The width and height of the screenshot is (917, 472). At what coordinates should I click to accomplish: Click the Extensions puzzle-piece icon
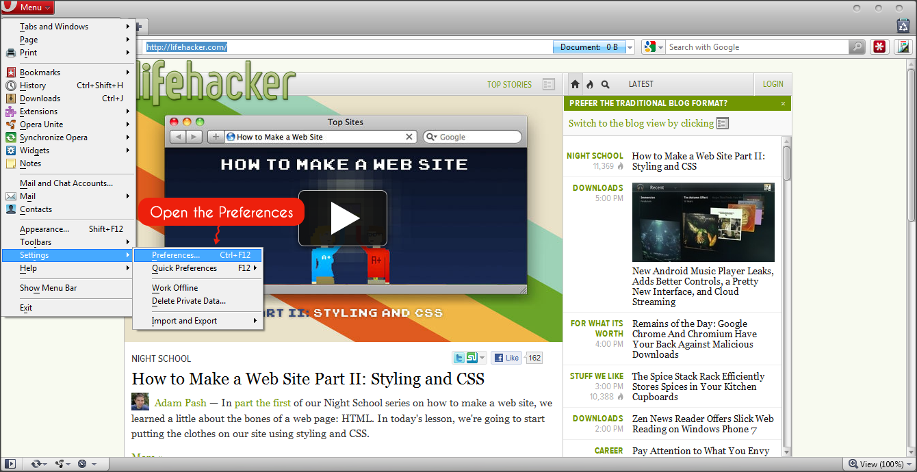click(11, 112)
